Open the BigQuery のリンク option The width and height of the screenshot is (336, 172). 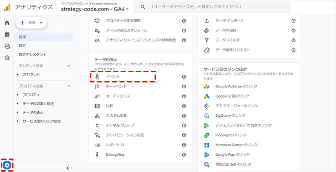coord(231,116)
